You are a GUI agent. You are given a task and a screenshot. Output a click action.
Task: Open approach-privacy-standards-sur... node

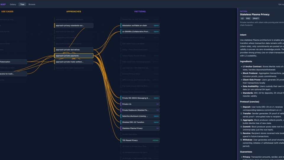[74, 25]
